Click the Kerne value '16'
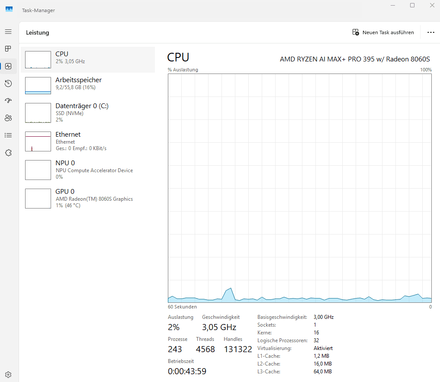This screenshot has width=440, height=382. click(x=316, y=333)
